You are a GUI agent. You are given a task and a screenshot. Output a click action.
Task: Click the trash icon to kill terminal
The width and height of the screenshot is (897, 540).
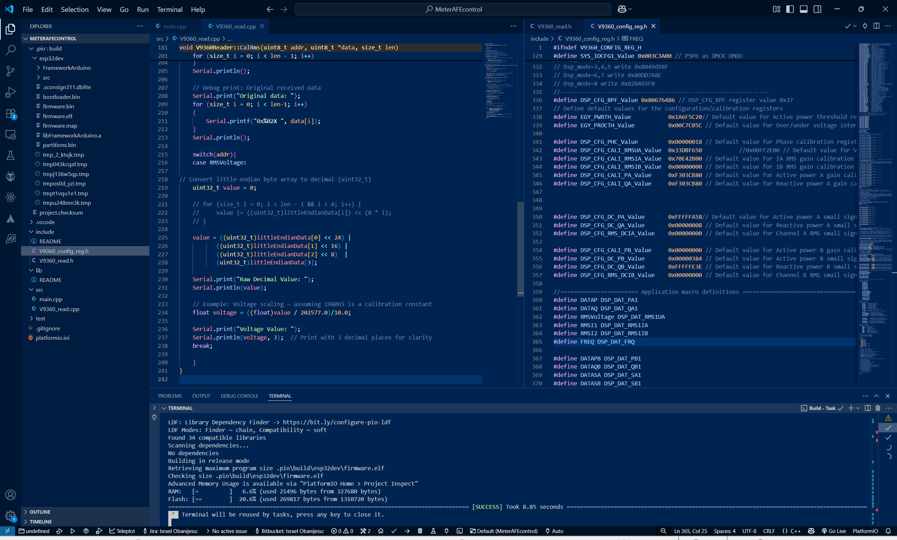878,408
